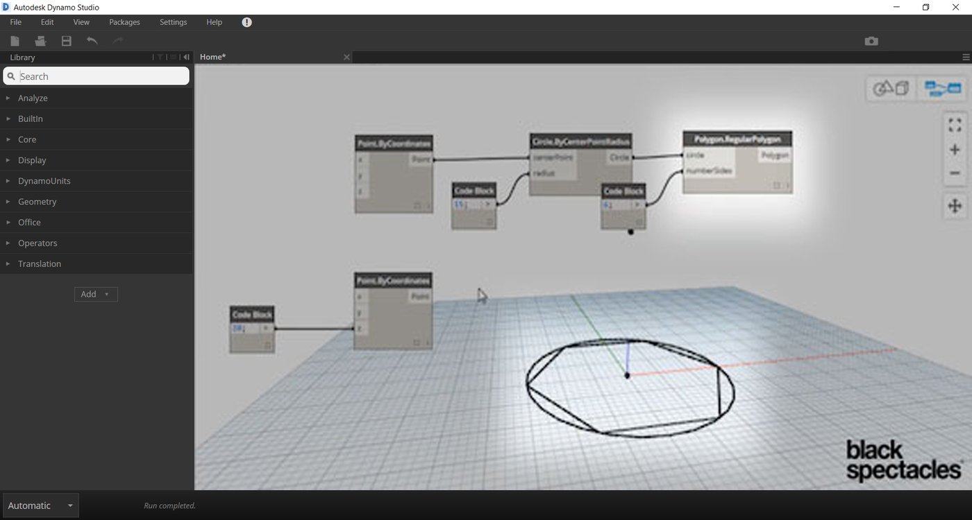972x520 pixels.
Task: Capture a workspace screenshot with the camera icon
Action: coord(871,41)
